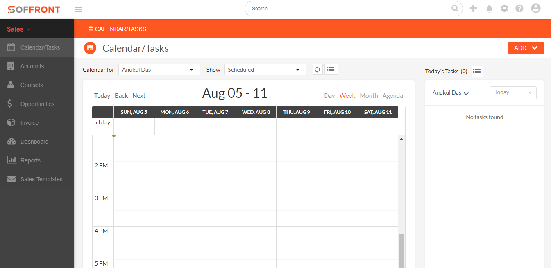Go to Invoice in the sidebar
Image resolution: width=551 pixels, height=268 pixels.
coord(37,123)
